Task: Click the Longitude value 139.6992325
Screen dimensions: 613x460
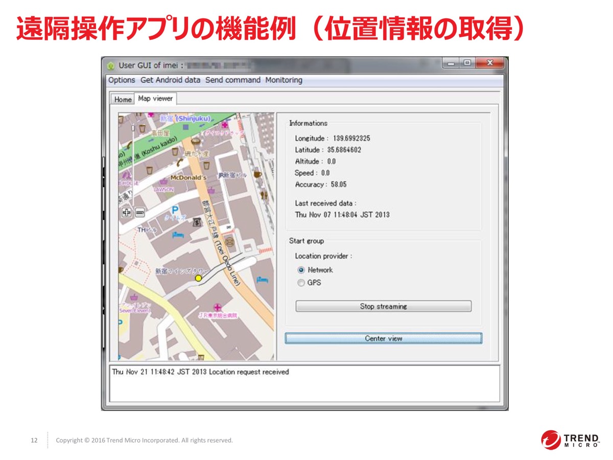Action: [351, 139]
